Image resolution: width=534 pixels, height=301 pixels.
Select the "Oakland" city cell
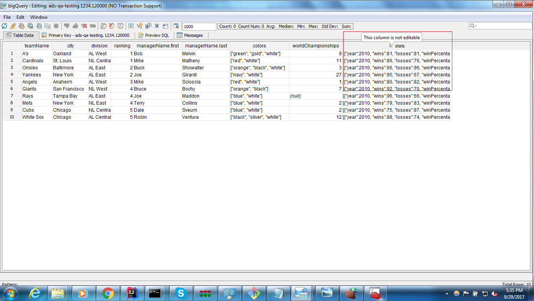(x=70, y=53)
